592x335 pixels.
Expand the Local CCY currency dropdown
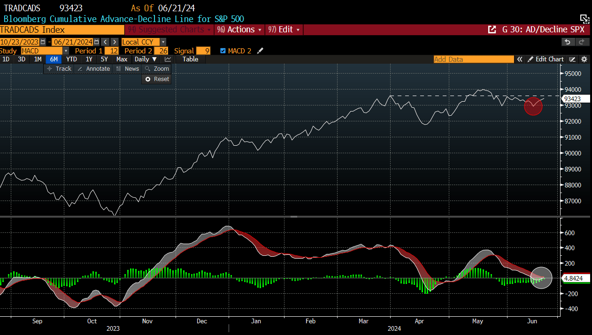coord(163,42)
